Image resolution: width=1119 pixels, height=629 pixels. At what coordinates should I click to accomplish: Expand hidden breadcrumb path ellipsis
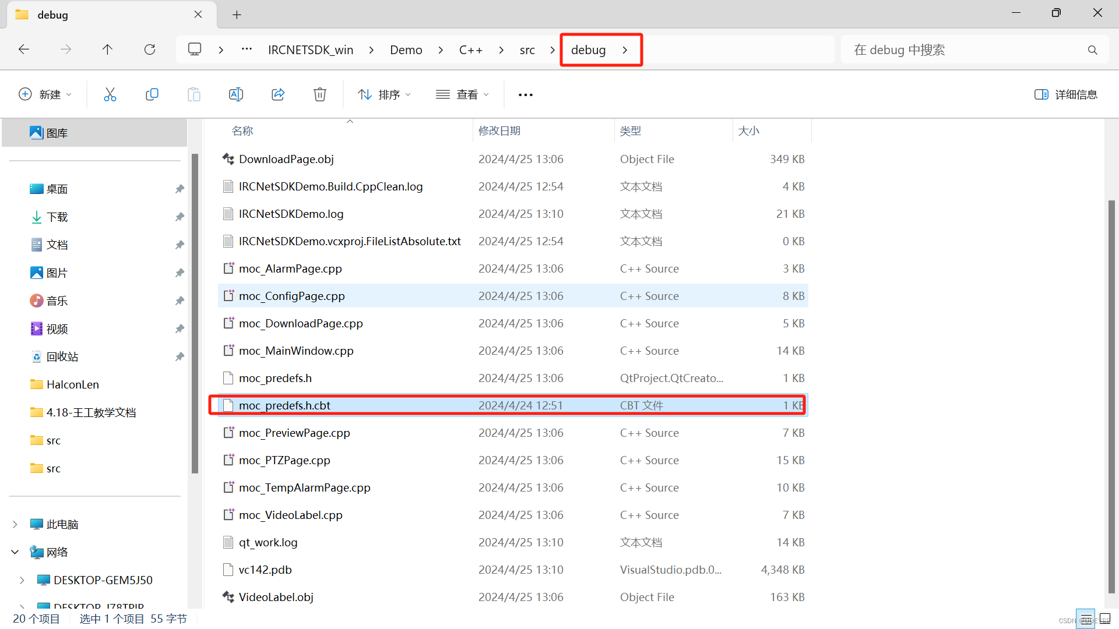click(x=247, y=50)
